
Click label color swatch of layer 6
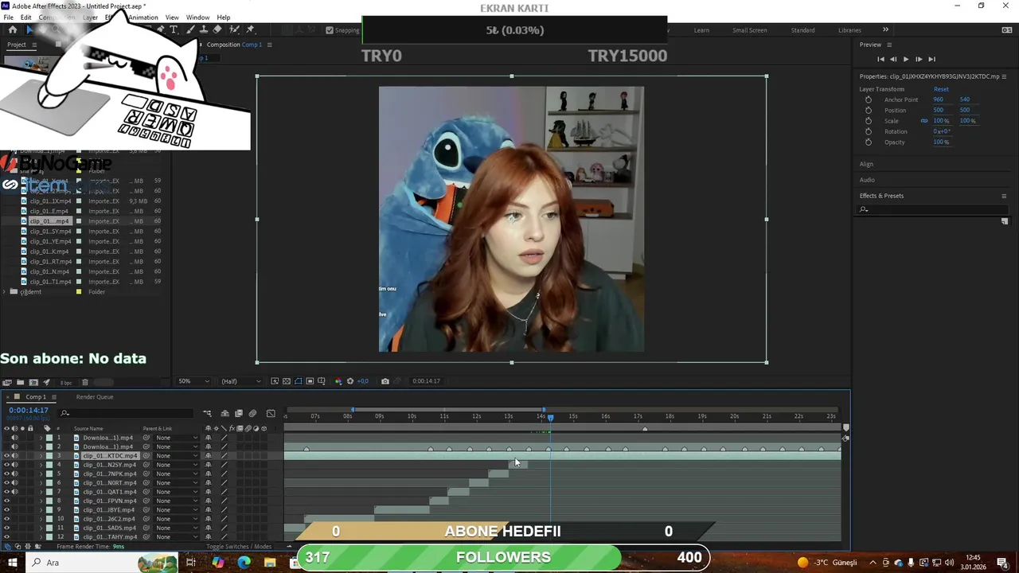pyautogui.click(x=49, y=483)
